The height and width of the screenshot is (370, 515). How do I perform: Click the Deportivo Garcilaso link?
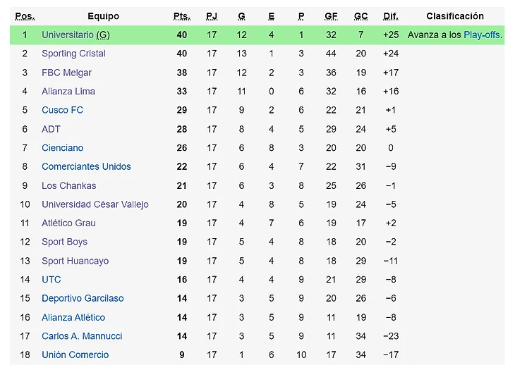click(82, 298)
